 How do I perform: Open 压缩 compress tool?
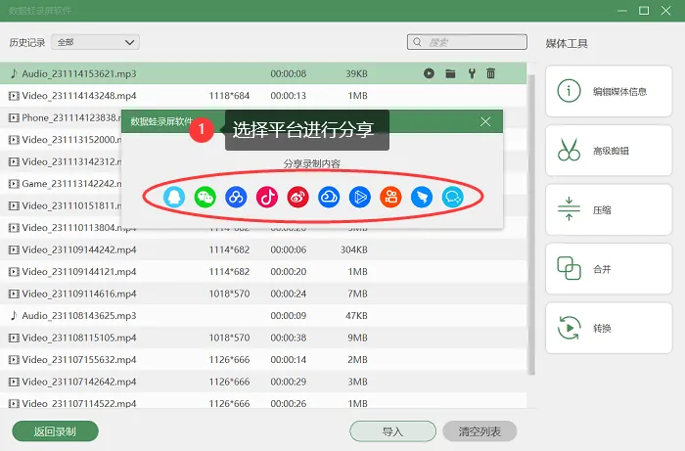tap(609, 209)
